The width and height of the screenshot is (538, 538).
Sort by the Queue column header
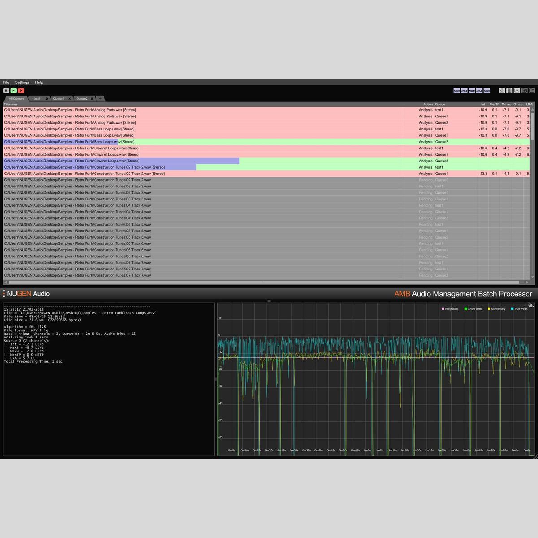[x=440, y=104]
